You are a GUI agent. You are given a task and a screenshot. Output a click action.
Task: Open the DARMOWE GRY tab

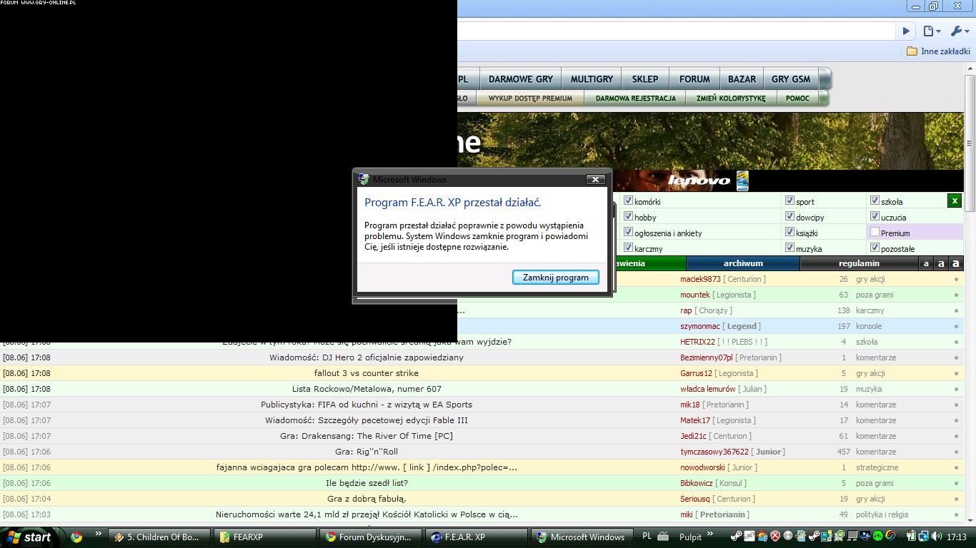521,79
